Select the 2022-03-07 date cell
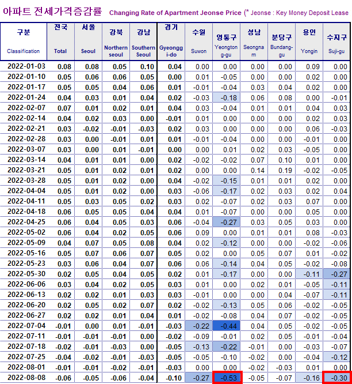The height and width of the screenshot is (384, 352). point(26,149)
